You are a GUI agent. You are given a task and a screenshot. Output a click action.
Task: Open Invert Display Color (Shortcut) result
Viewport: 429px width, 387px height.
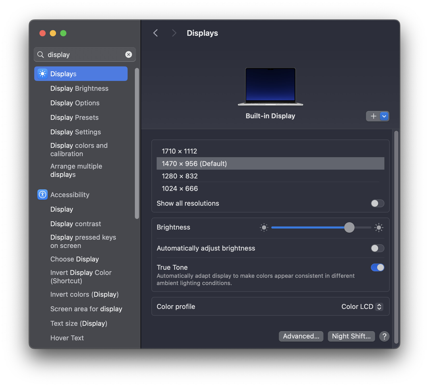(x=81, y=277)
